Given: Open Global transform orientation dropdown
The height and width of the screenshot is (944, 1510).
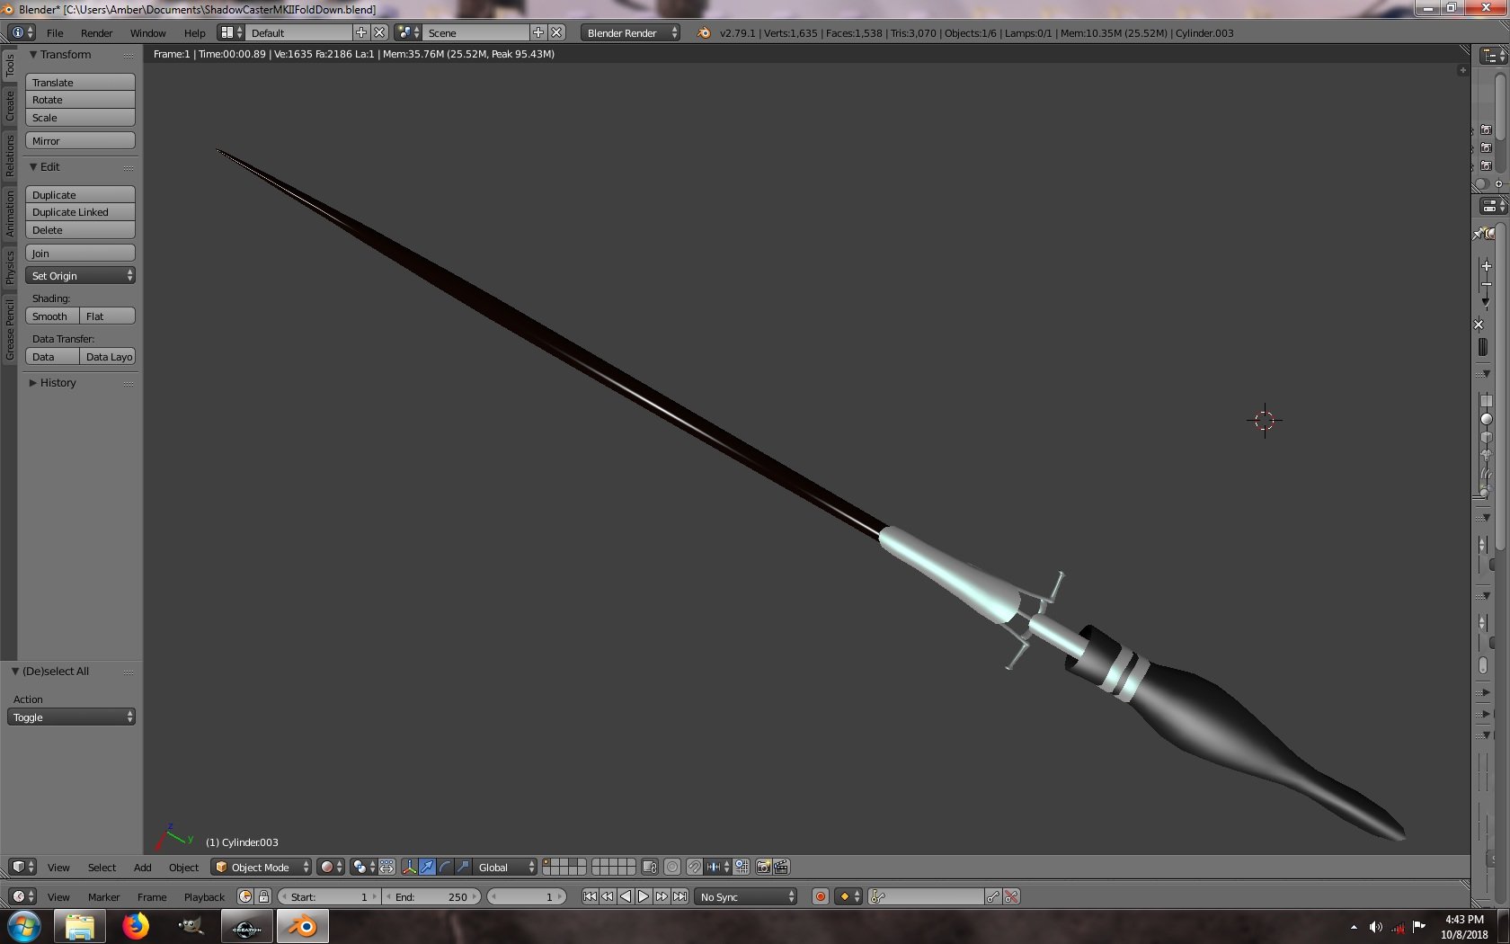Looking at the screenshot, I should click(503, 867).
